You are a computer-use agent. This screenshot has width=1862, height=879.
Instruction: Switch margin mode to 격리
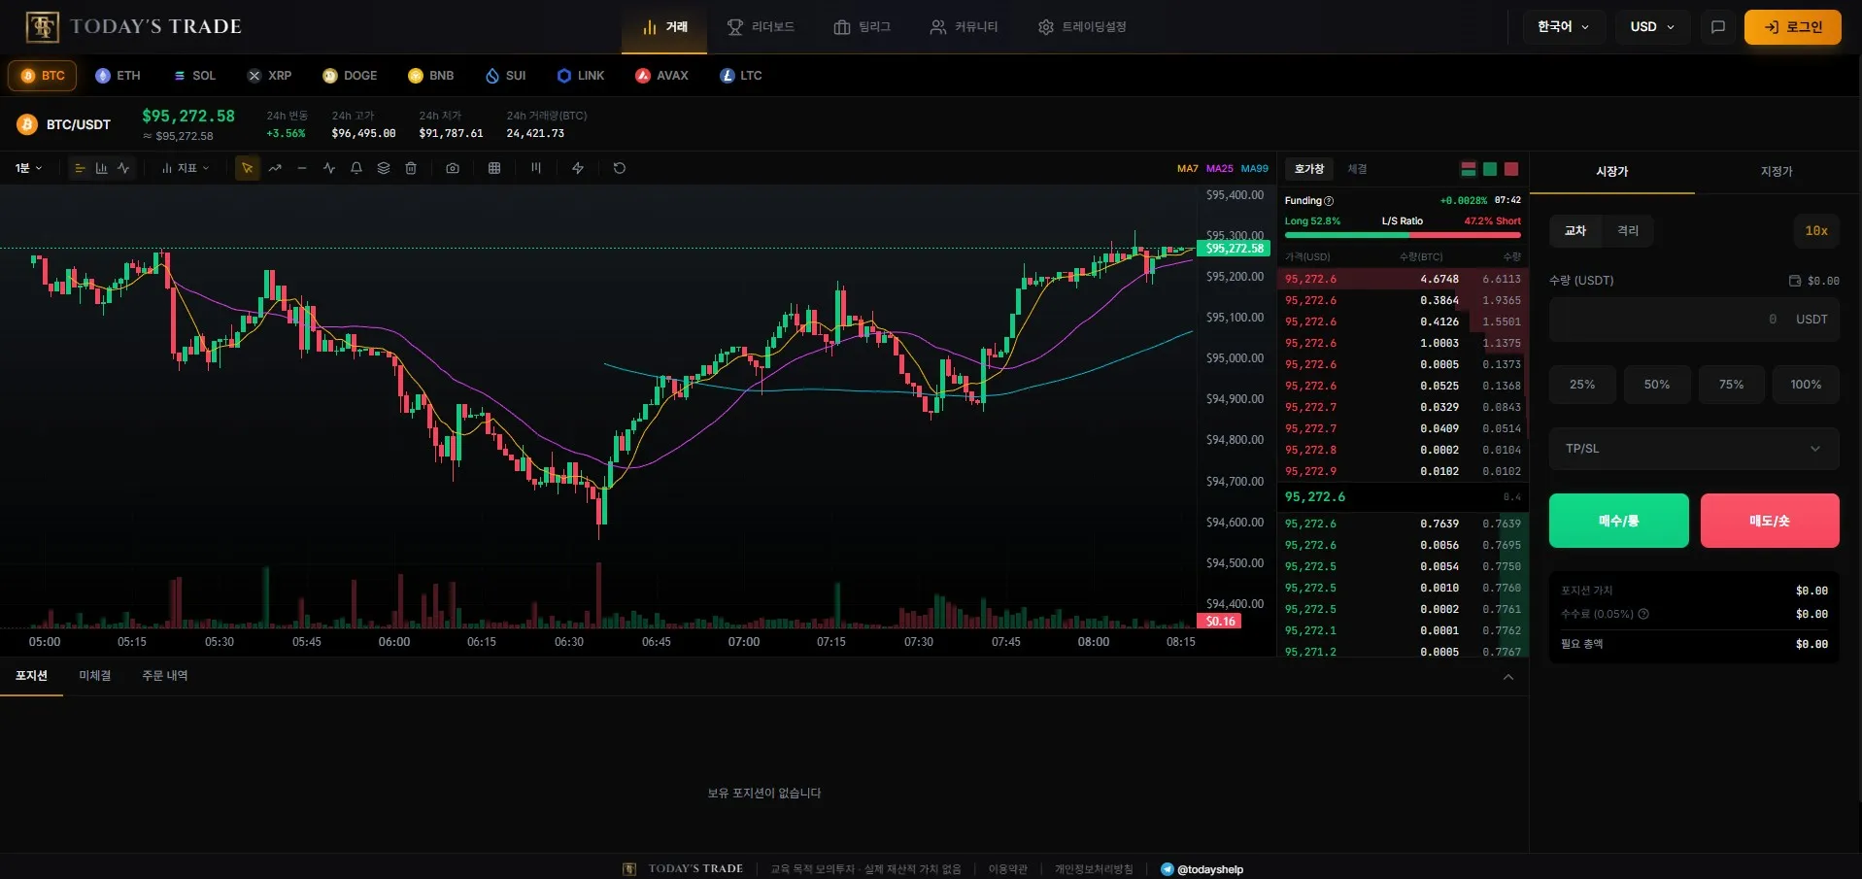(x=1627, y=231)
